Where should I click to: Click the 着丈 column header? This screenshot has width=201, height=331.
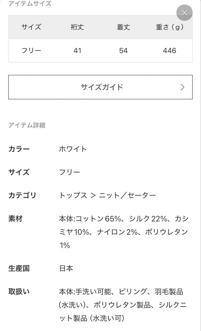click(x=123, y=27)
